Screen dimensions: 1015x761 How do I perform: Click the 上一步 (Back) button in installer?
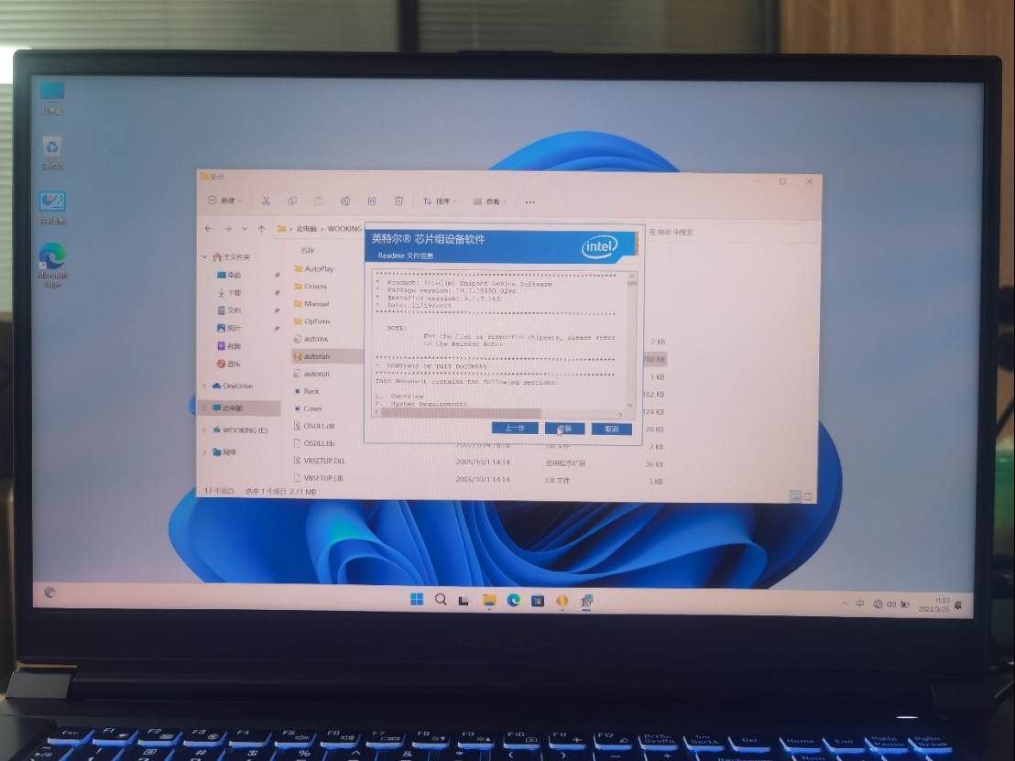514,429
